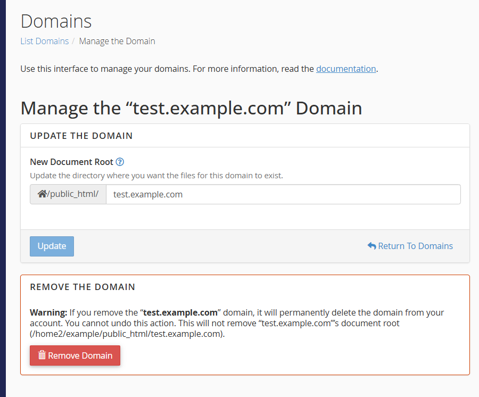Open the List Domains breadcrumb link

(x=45, y=41)
